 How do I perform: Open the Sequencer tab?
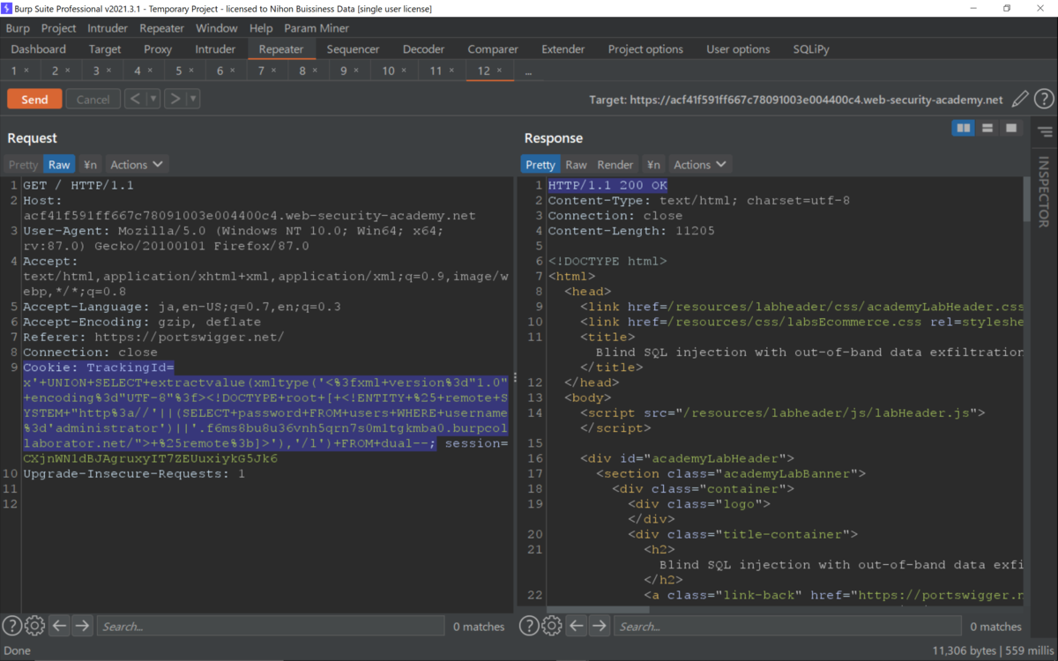(x=354, y=49)
